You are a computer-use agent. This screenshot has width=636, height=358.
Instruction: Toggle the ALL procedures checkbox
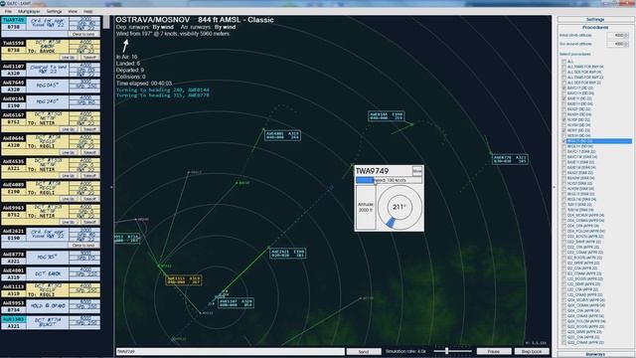tap(563, 62)
